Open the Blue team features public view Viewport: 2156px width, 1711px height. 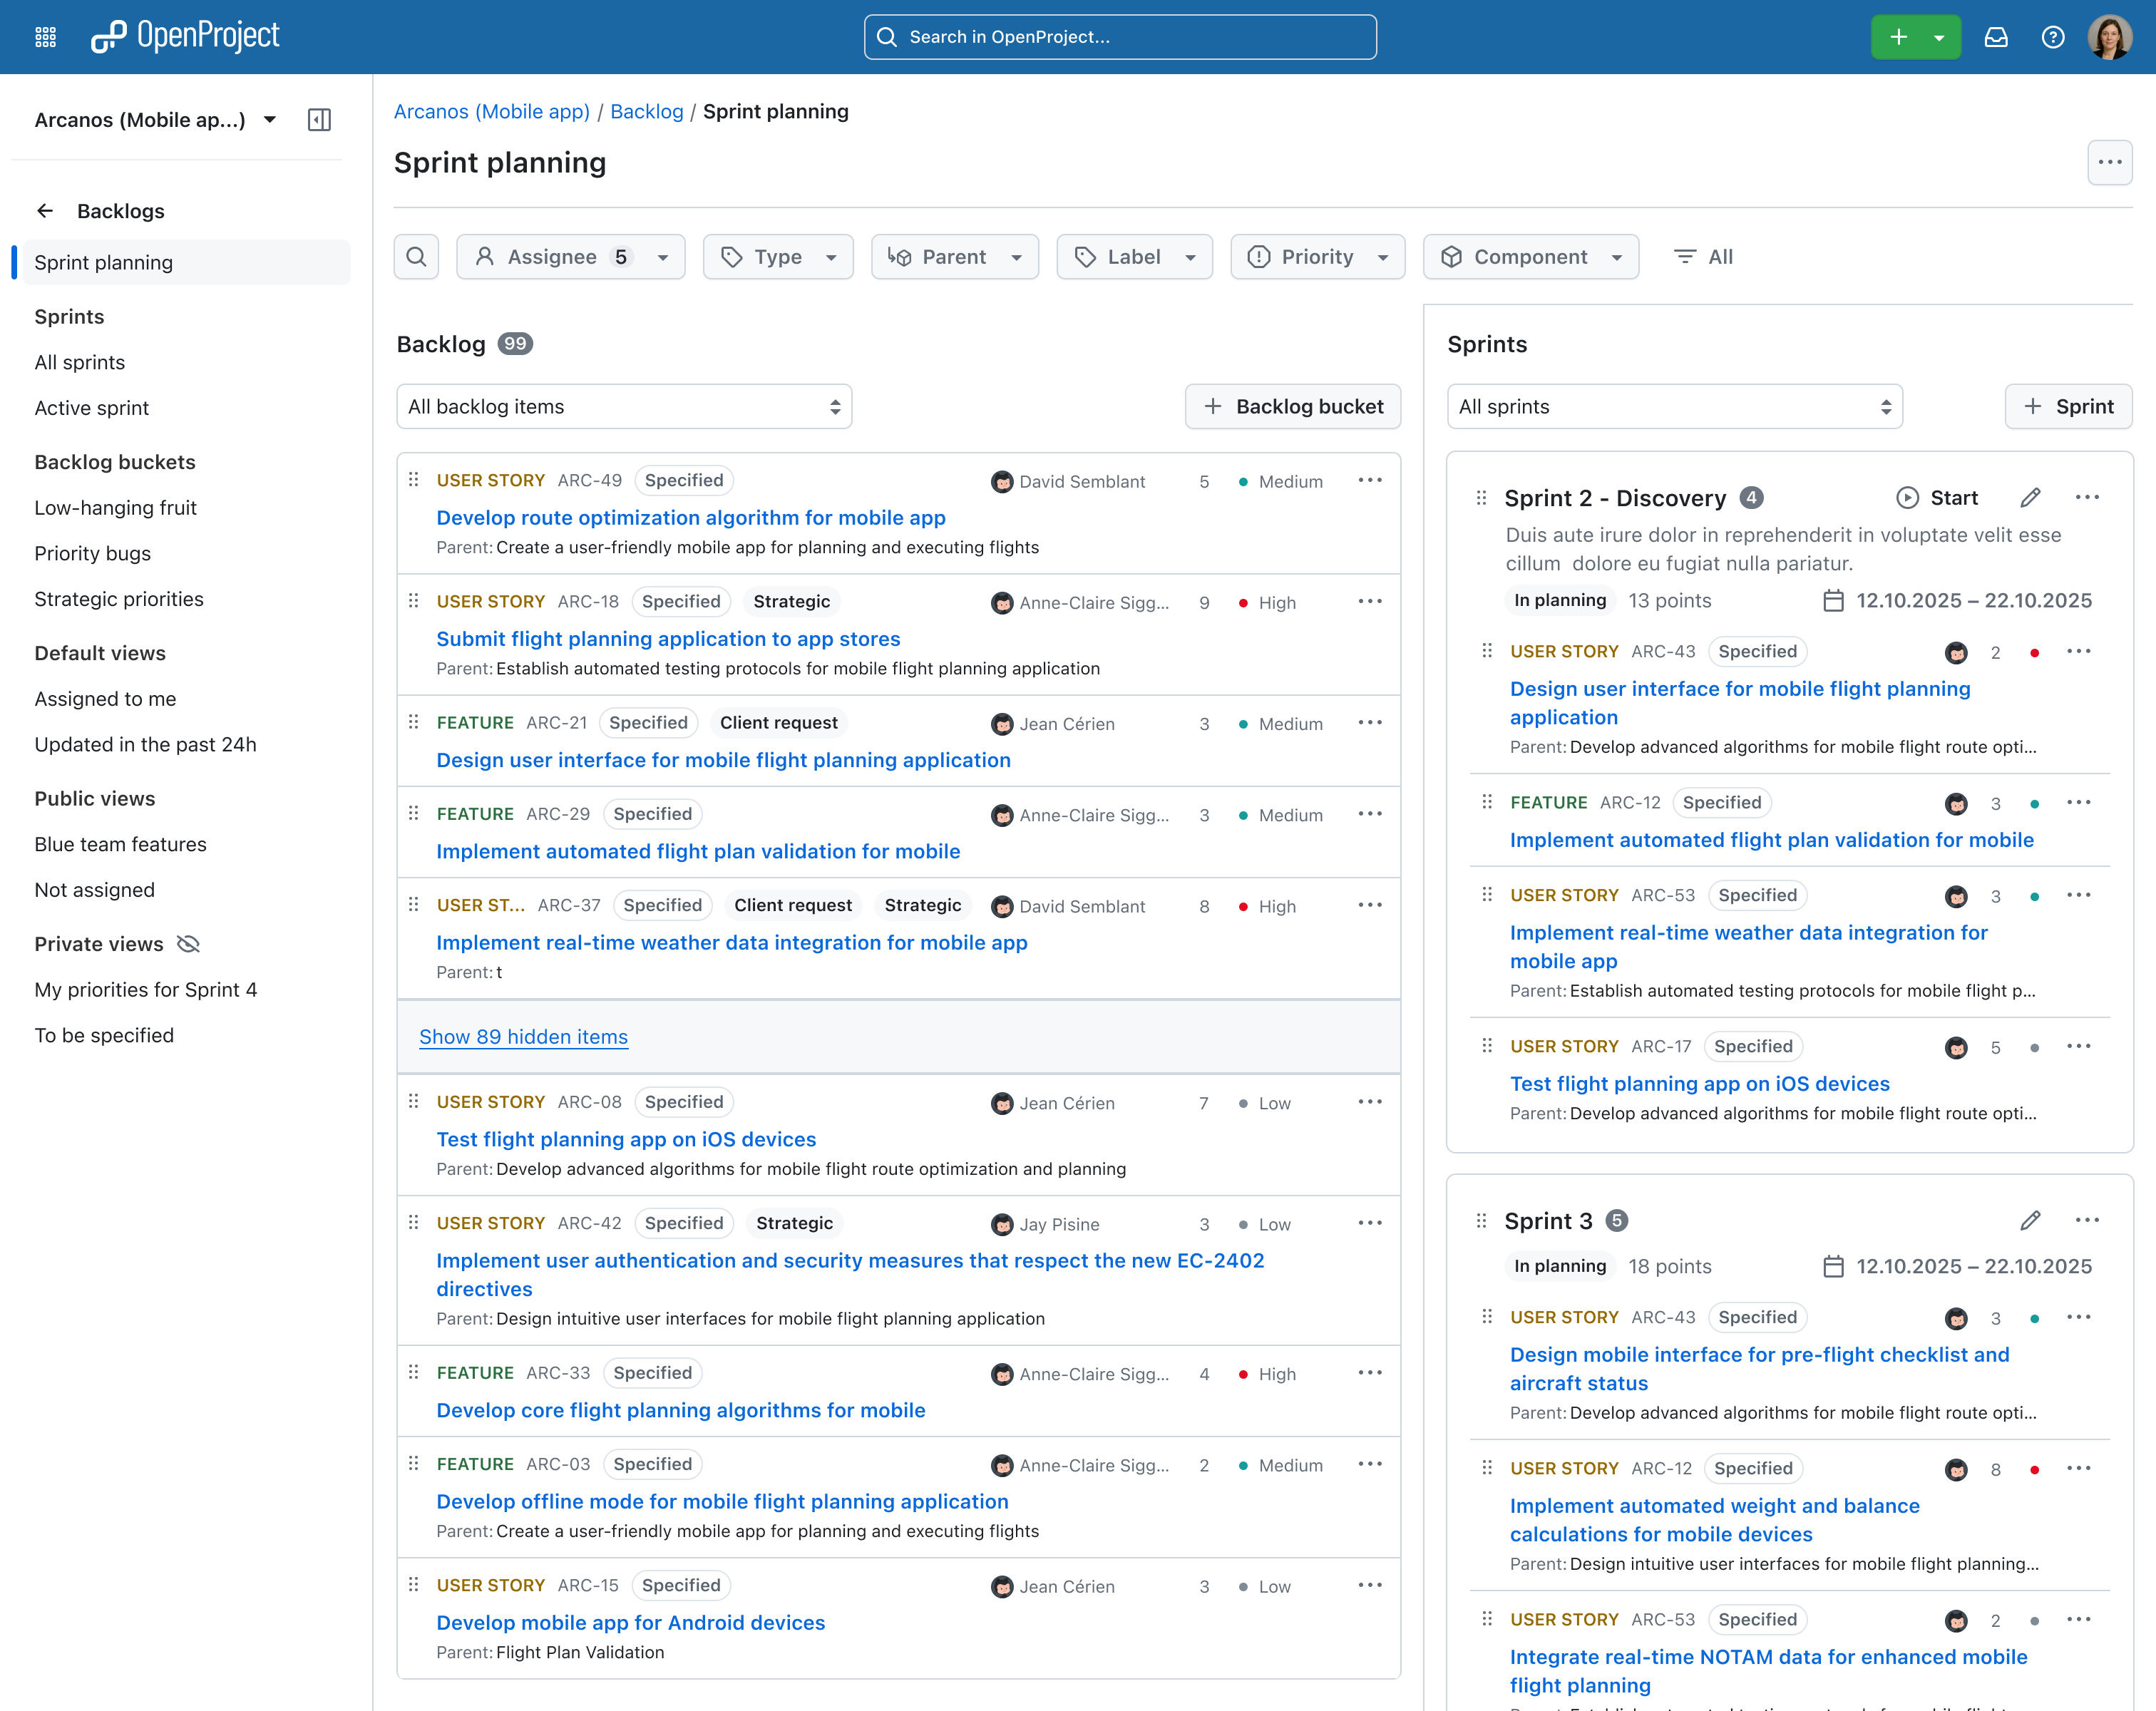119,844
